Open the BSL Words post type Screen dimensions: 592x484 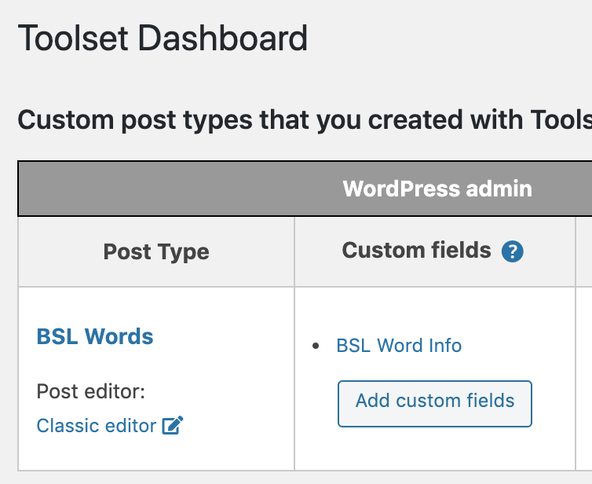click(x=95, y=336)
